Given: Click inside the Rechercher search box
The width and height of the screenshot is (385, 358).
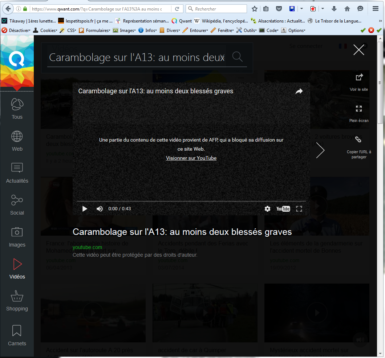Looking at the screenshot, I should coord(216,9).
